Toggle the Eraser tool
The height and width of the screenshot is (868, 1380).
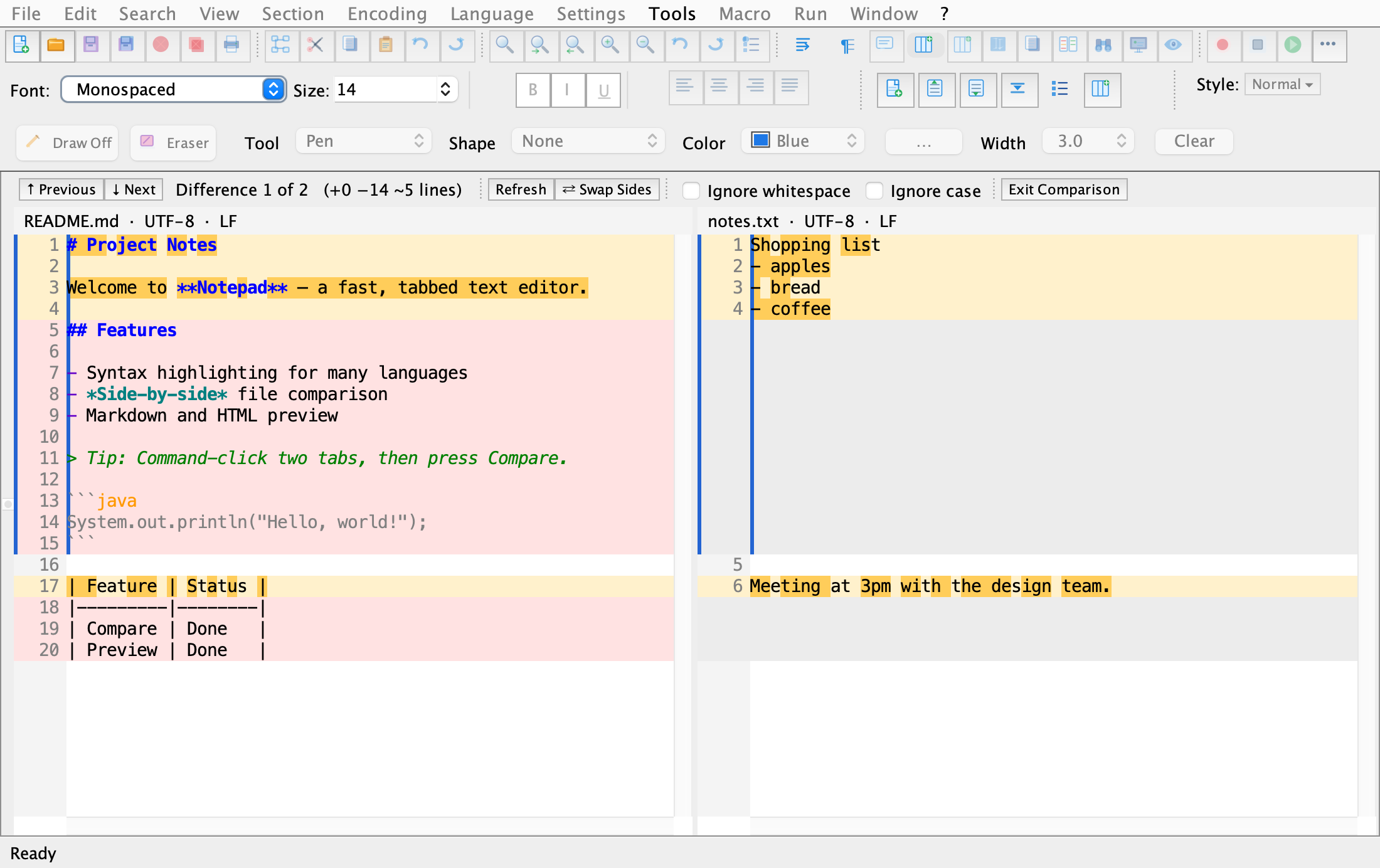tap(174, 142)
